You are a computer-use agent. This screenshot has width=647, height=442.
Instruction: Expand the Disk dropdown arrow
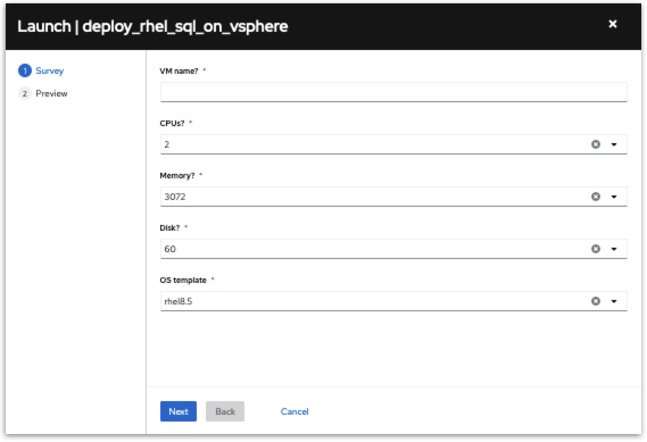[614, 249]
